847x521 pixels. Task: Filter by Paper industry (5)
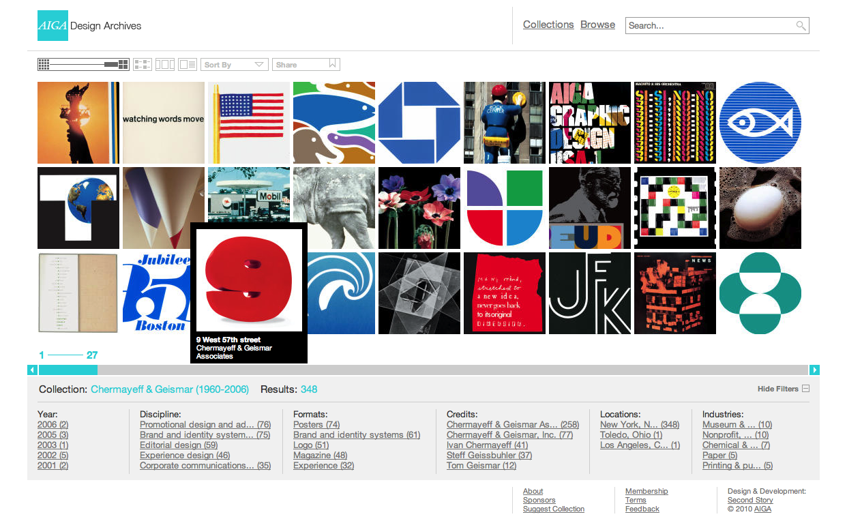click(x=720, y=456)
